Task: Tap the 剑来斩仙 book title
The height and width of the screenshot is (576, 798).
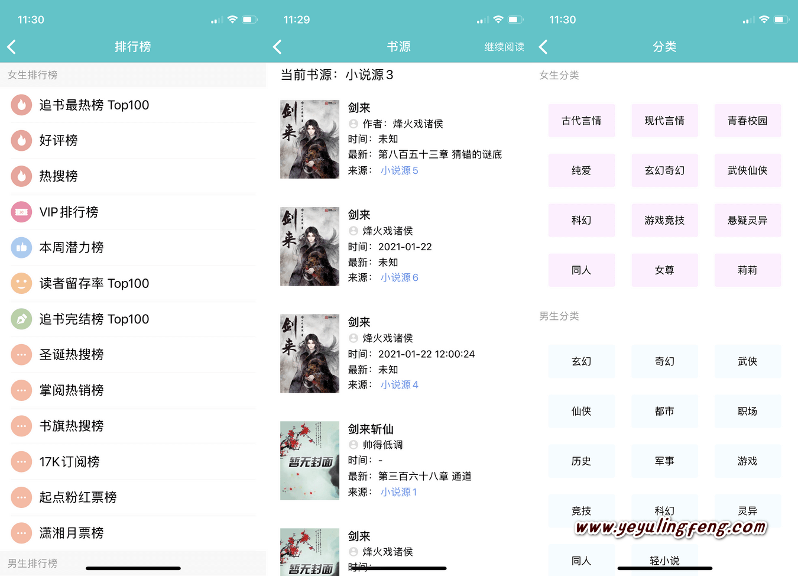Action: coord(371,429)
